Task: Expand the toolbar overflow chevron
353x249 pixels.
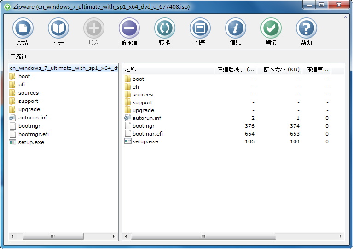Action: click(x=346, y=17)
